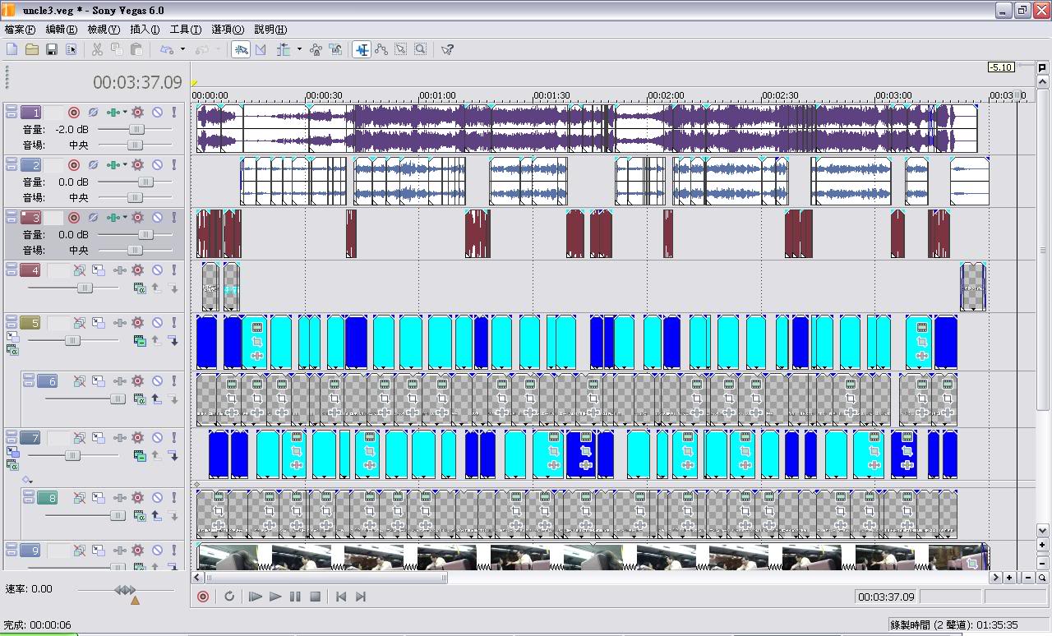Make compositing parent on track 6
The image size is (1052, 636).
pyautogui.click(x=156, y=399)
